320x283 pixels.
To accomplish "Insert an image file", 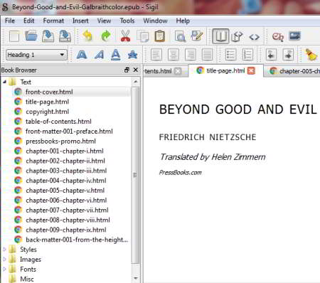I will (295, 36).
